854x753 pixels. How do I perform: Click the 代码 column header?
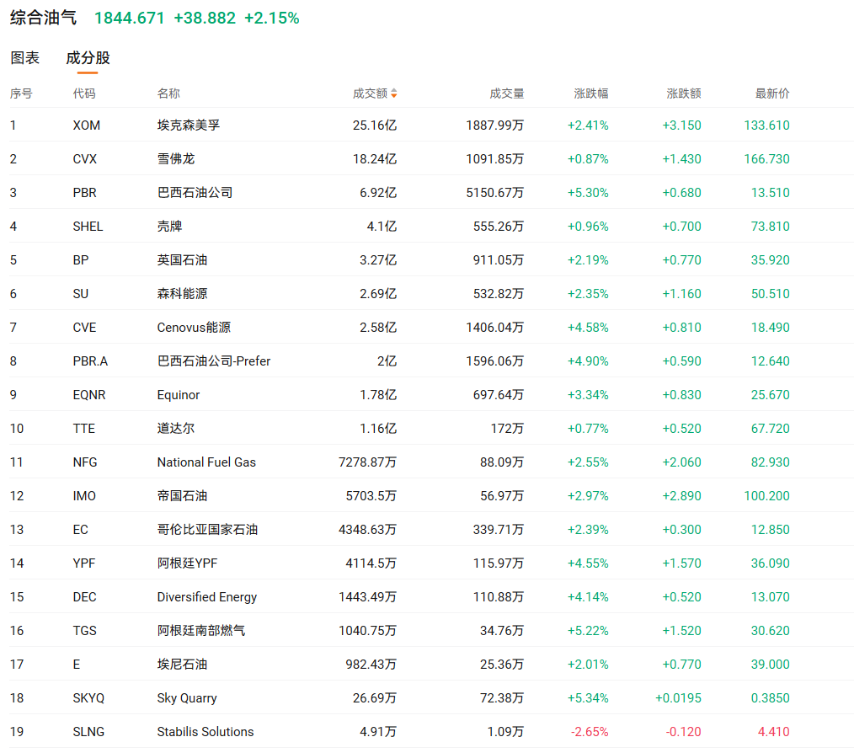[84, 93]
